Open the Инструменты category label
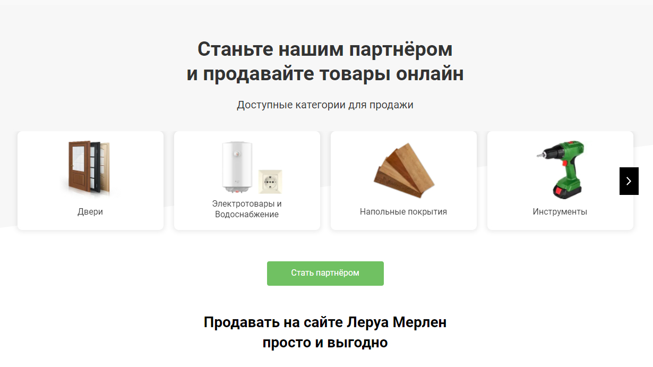 pyautogui.click(x=560, y=212)
